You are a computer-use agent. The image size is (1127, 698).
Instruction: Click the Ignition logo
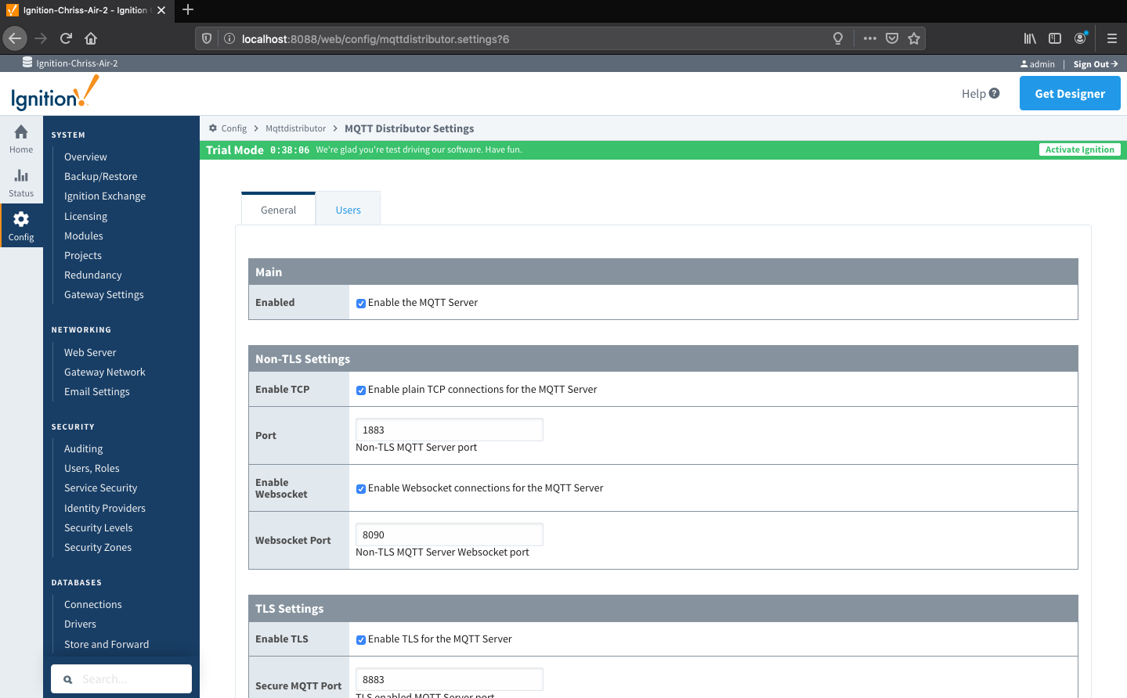(55, 94)
